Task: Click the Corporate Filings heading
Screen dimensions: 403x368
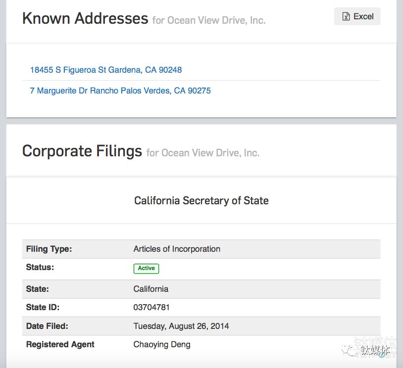Action: pyautogui.click(x=82, y=151)
